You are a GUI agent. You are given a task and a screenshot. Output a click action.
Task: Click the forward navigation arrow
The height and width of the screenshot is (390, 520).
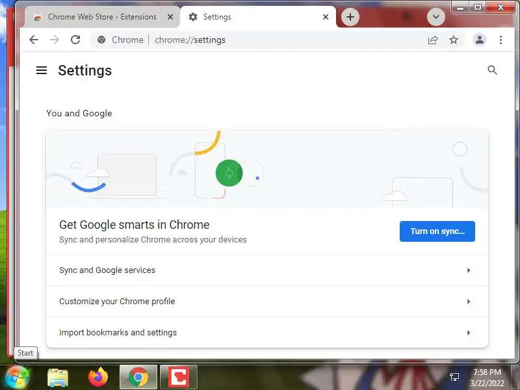pyautogui.click(x=55, y=40)
